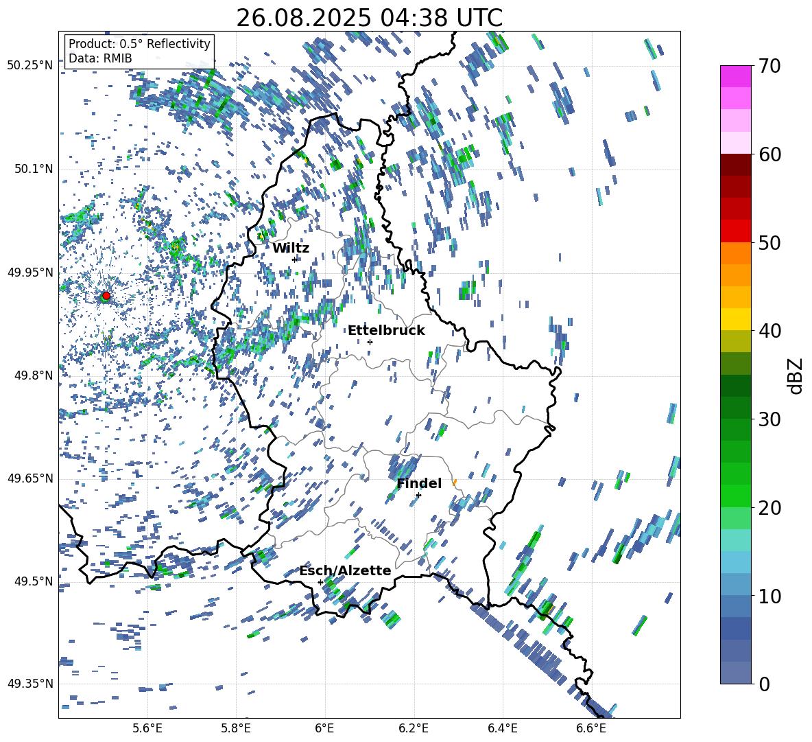Image resolution: width=812 pixels, height=742 pixels.
Task: Click the 6°E longitude label
Action: click(324, 728)
